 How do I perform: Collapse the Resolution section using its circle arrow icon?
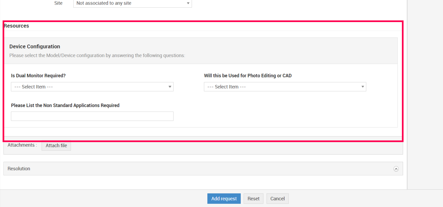coord(396,169)
